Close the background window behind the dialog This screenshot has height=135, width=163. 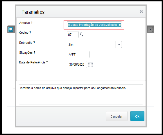coord(150,29)
